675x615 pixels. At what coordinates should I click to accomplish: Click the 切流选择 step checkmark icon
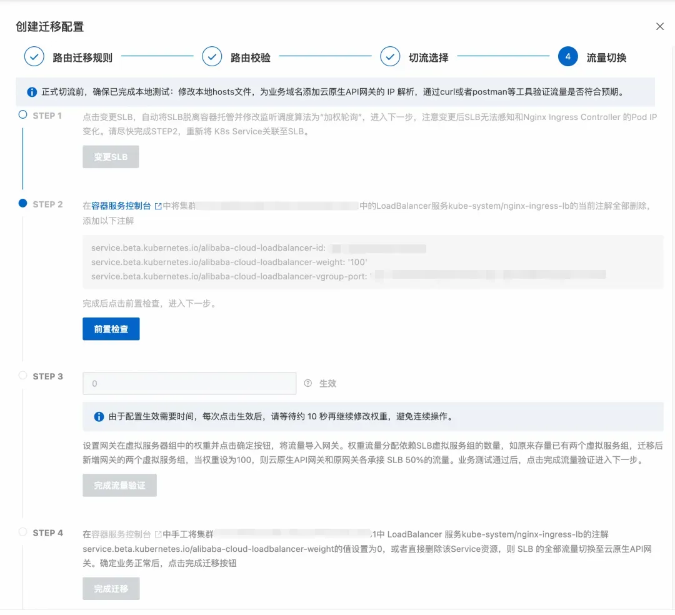(x=390, y=56)
